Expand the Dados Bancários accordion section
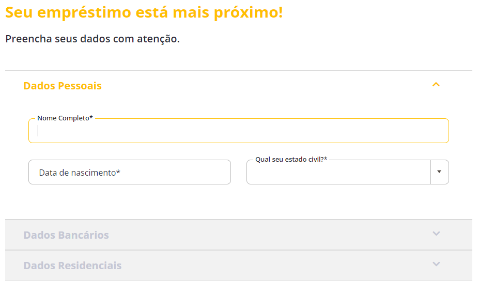 [238, 235]
